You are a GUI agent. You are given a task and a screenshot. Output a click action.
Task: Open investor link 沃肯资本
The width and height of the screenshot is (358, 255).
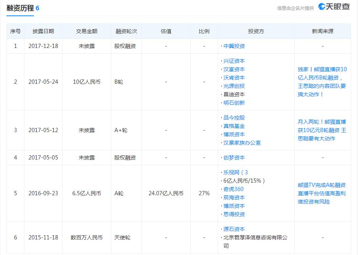click(234, 78)
